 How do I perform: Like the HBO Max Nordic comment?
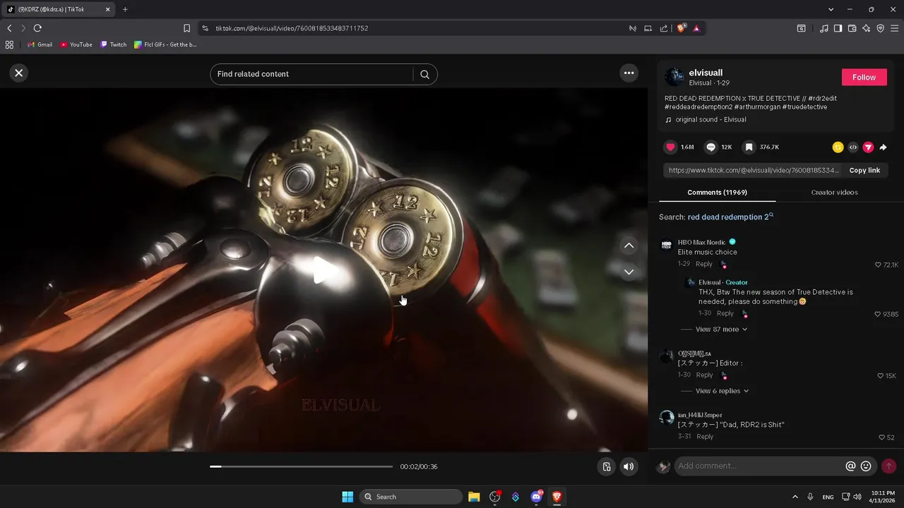pyautogui.click(x=879, y=265)
